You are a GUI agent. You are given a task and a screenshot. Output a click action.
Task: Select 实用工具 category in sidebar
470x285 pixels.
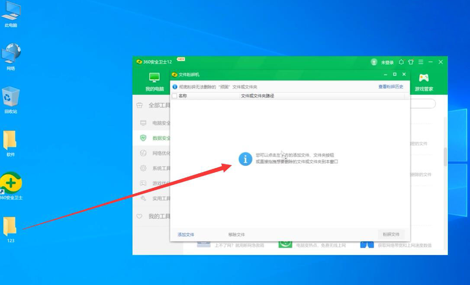161,199
